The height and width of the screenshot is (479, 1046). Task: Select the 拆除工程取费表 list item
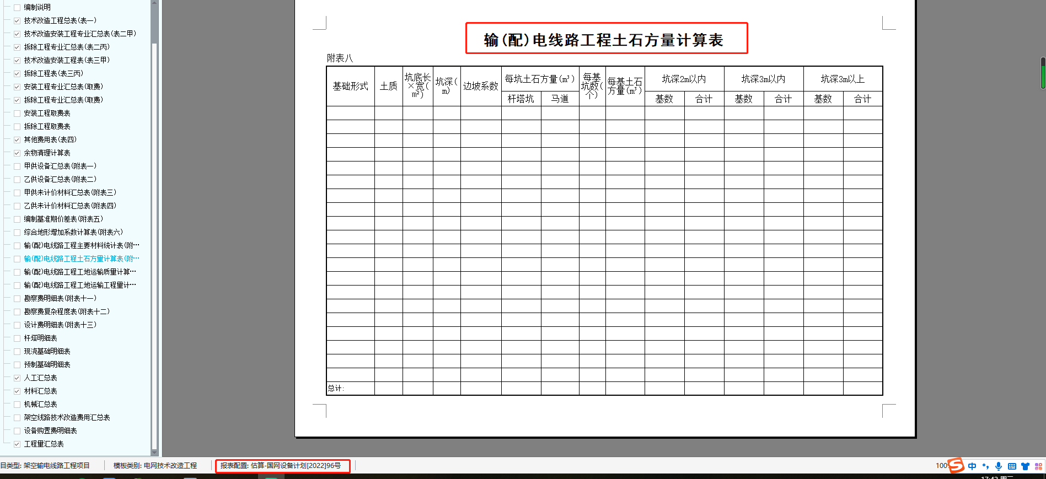coord(47,126)
